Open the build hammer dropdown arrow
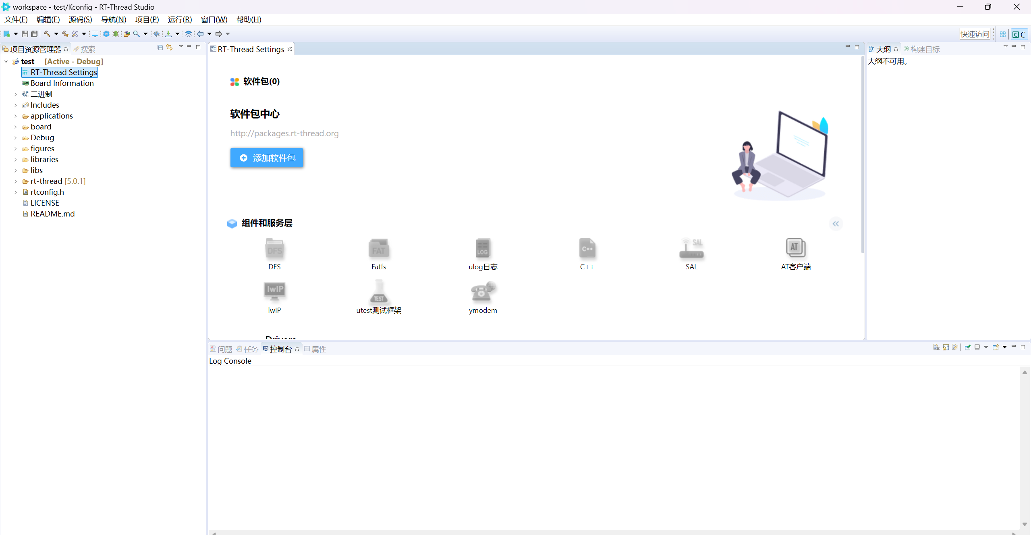This screenshot has height=535, width=1031. click(x=56, y=34)
